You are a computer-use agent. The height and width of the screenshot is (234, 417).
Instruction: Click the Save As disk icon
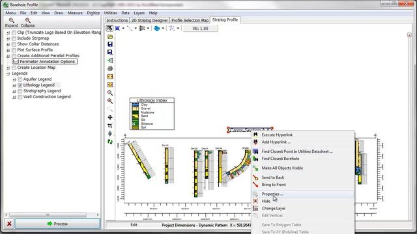pos(110,52)
